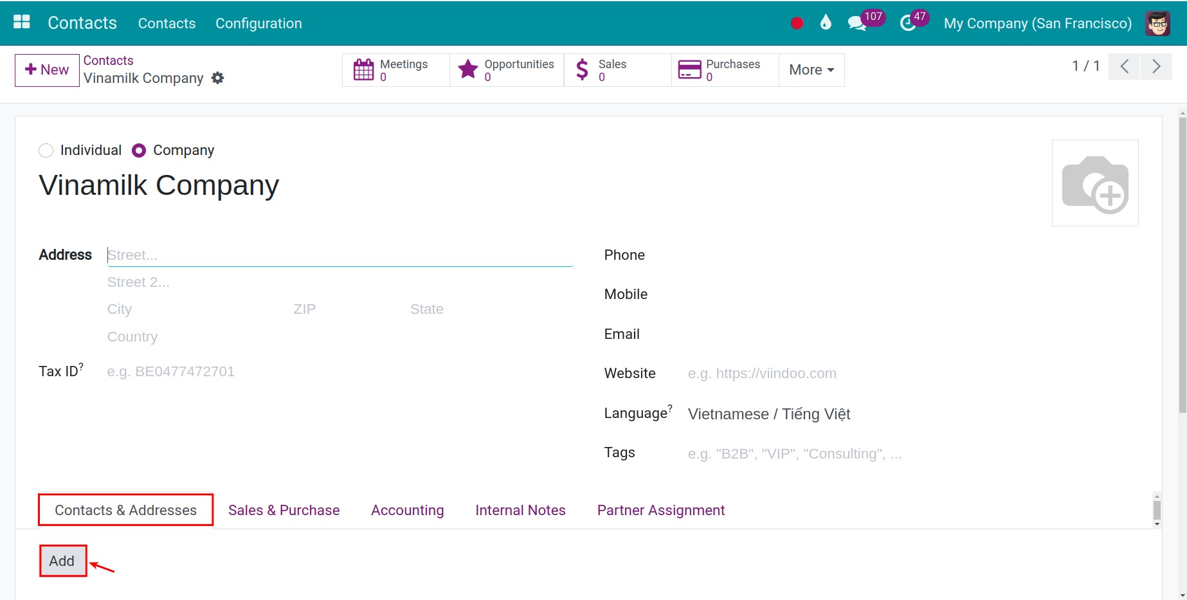This screenshot has width=1187, height=600.
Task: Click the Contacts breadcrumb link
Action: 108,60
